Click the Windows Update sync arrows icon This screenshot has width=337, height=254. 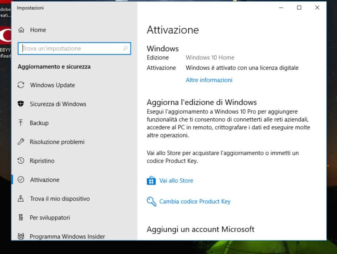tap(21, 85)
